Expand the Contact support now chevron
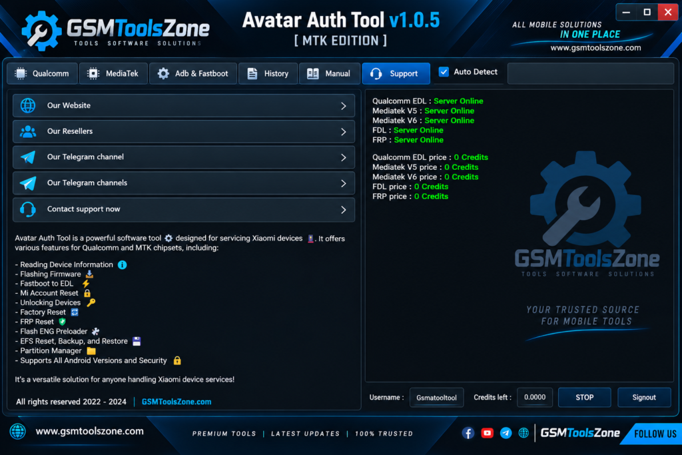This screenshot has height=455, width=682. click(344, 210)
